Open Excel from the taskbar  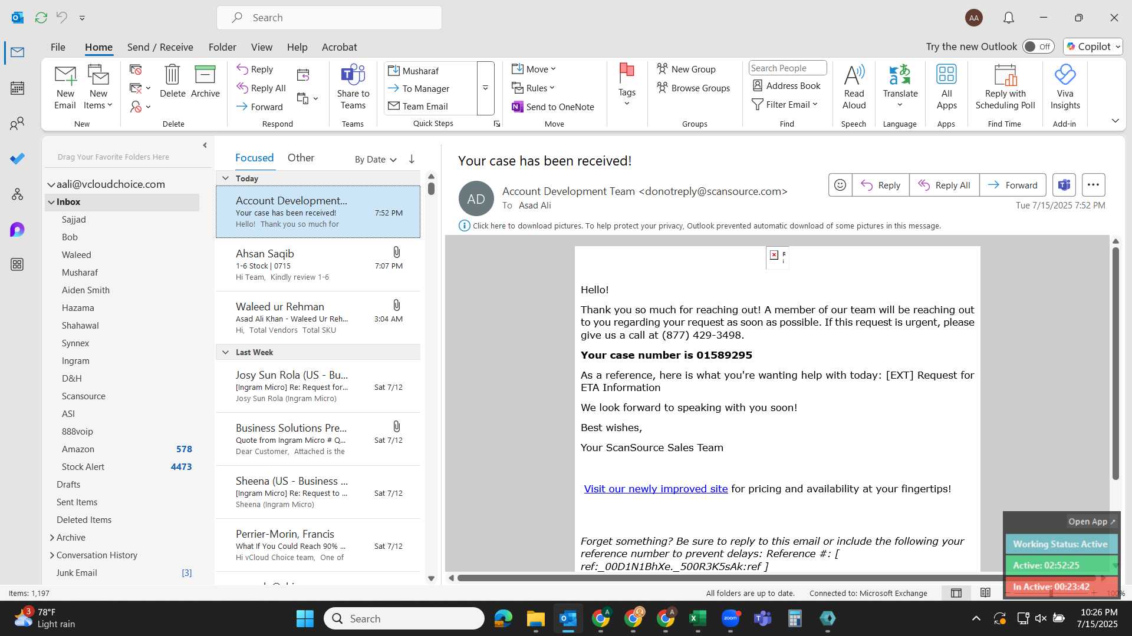(697, 618)
